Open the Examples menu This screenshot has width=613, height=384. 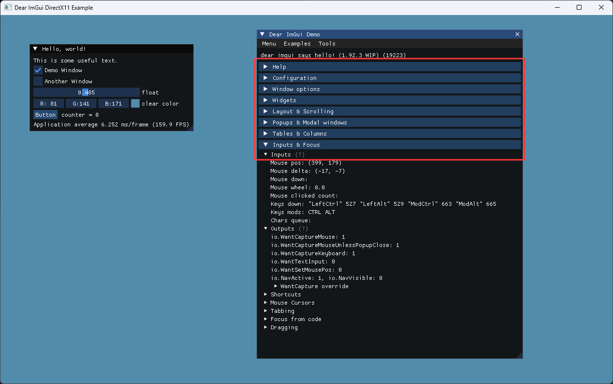[297, 44]
